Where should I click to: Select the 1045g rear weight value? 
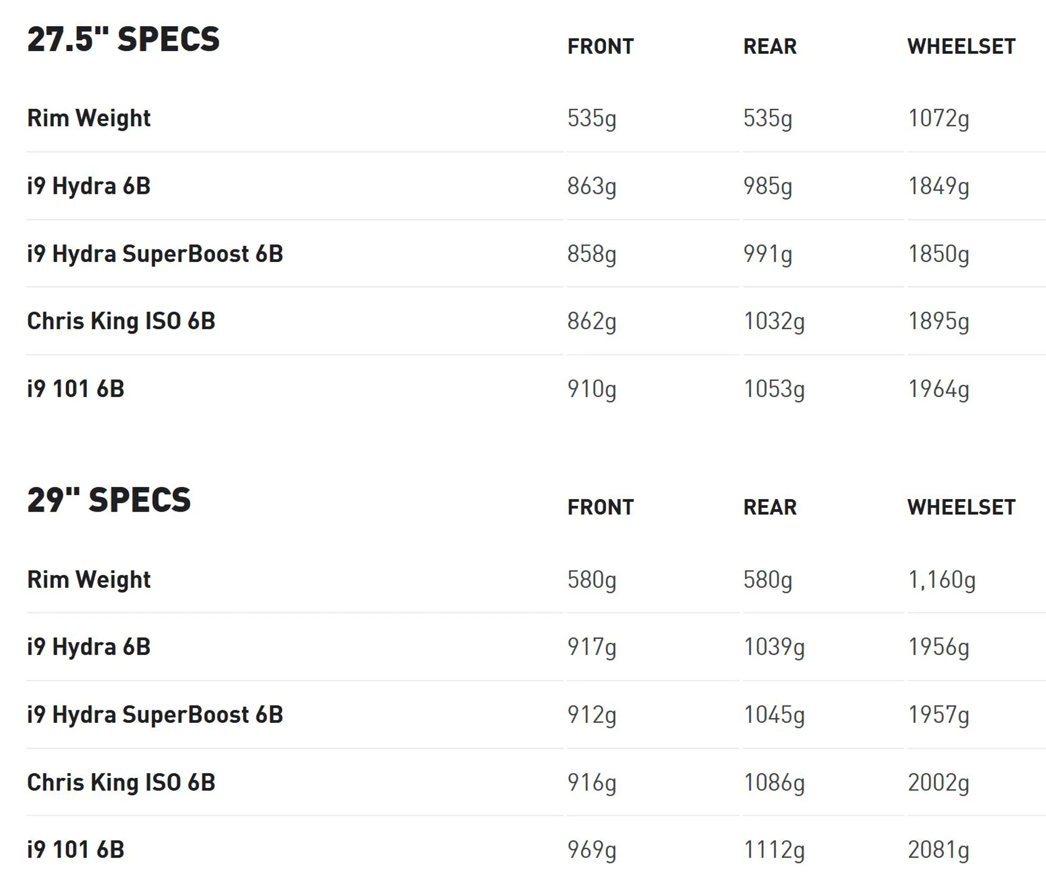(x=774, y=715)
